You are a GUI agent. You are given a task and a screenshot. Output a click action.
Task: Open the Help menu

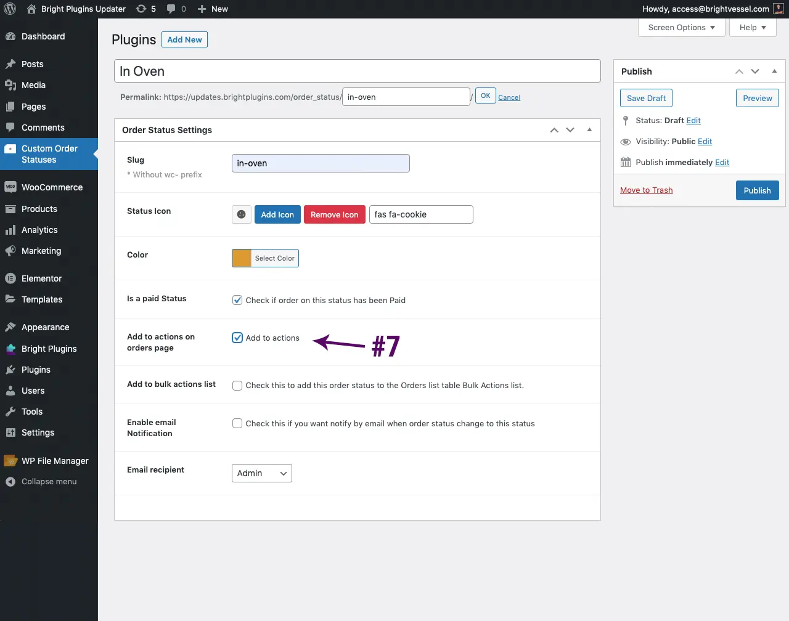tap(752, 27)
